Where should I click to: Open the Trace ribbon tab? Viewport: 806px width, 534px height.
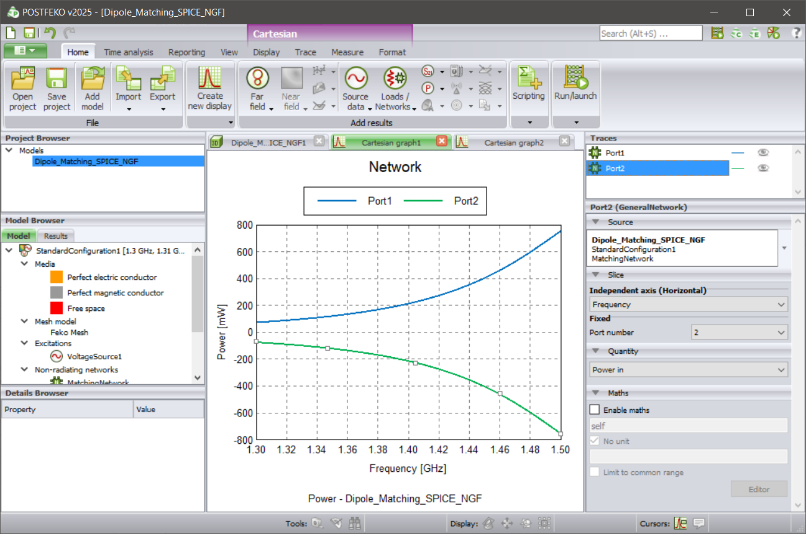pos(305,52)
